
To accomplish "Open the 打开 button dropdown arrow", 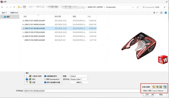I will (153, 95).
